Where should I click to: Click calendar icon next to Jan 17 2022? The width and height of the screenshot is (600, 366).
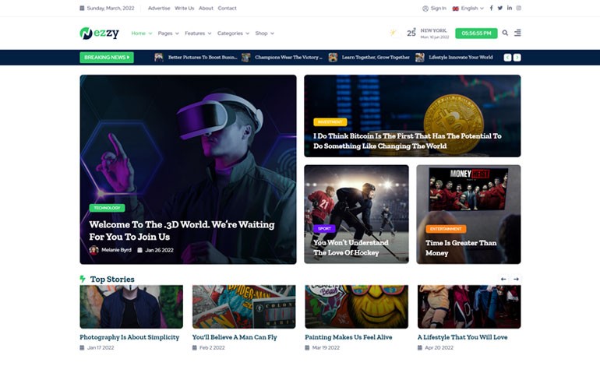point(82,347)
